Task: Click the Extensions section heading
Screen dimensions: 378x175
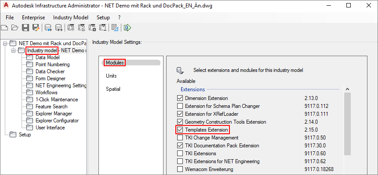Action: point(193,89)
